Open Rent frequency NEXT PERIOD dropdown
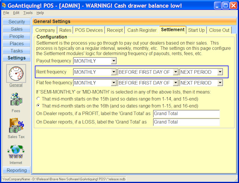Screen dimensions: 239x183 point(220,72)
